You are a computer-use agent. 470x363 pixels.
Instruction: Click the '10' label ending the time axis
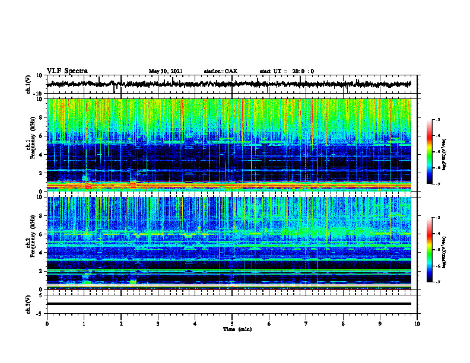click(x=417, y=324)
